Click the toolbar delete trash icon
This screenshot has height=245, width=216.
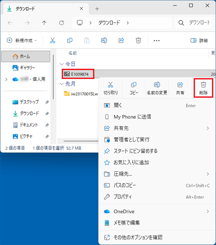pyautogui.click(x=138, y=41)
